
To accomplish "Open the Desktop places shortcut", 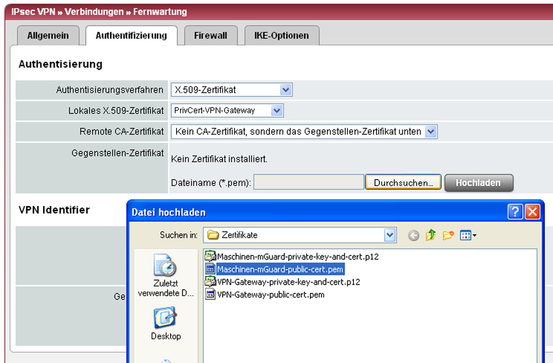I will tap(165, 324).
